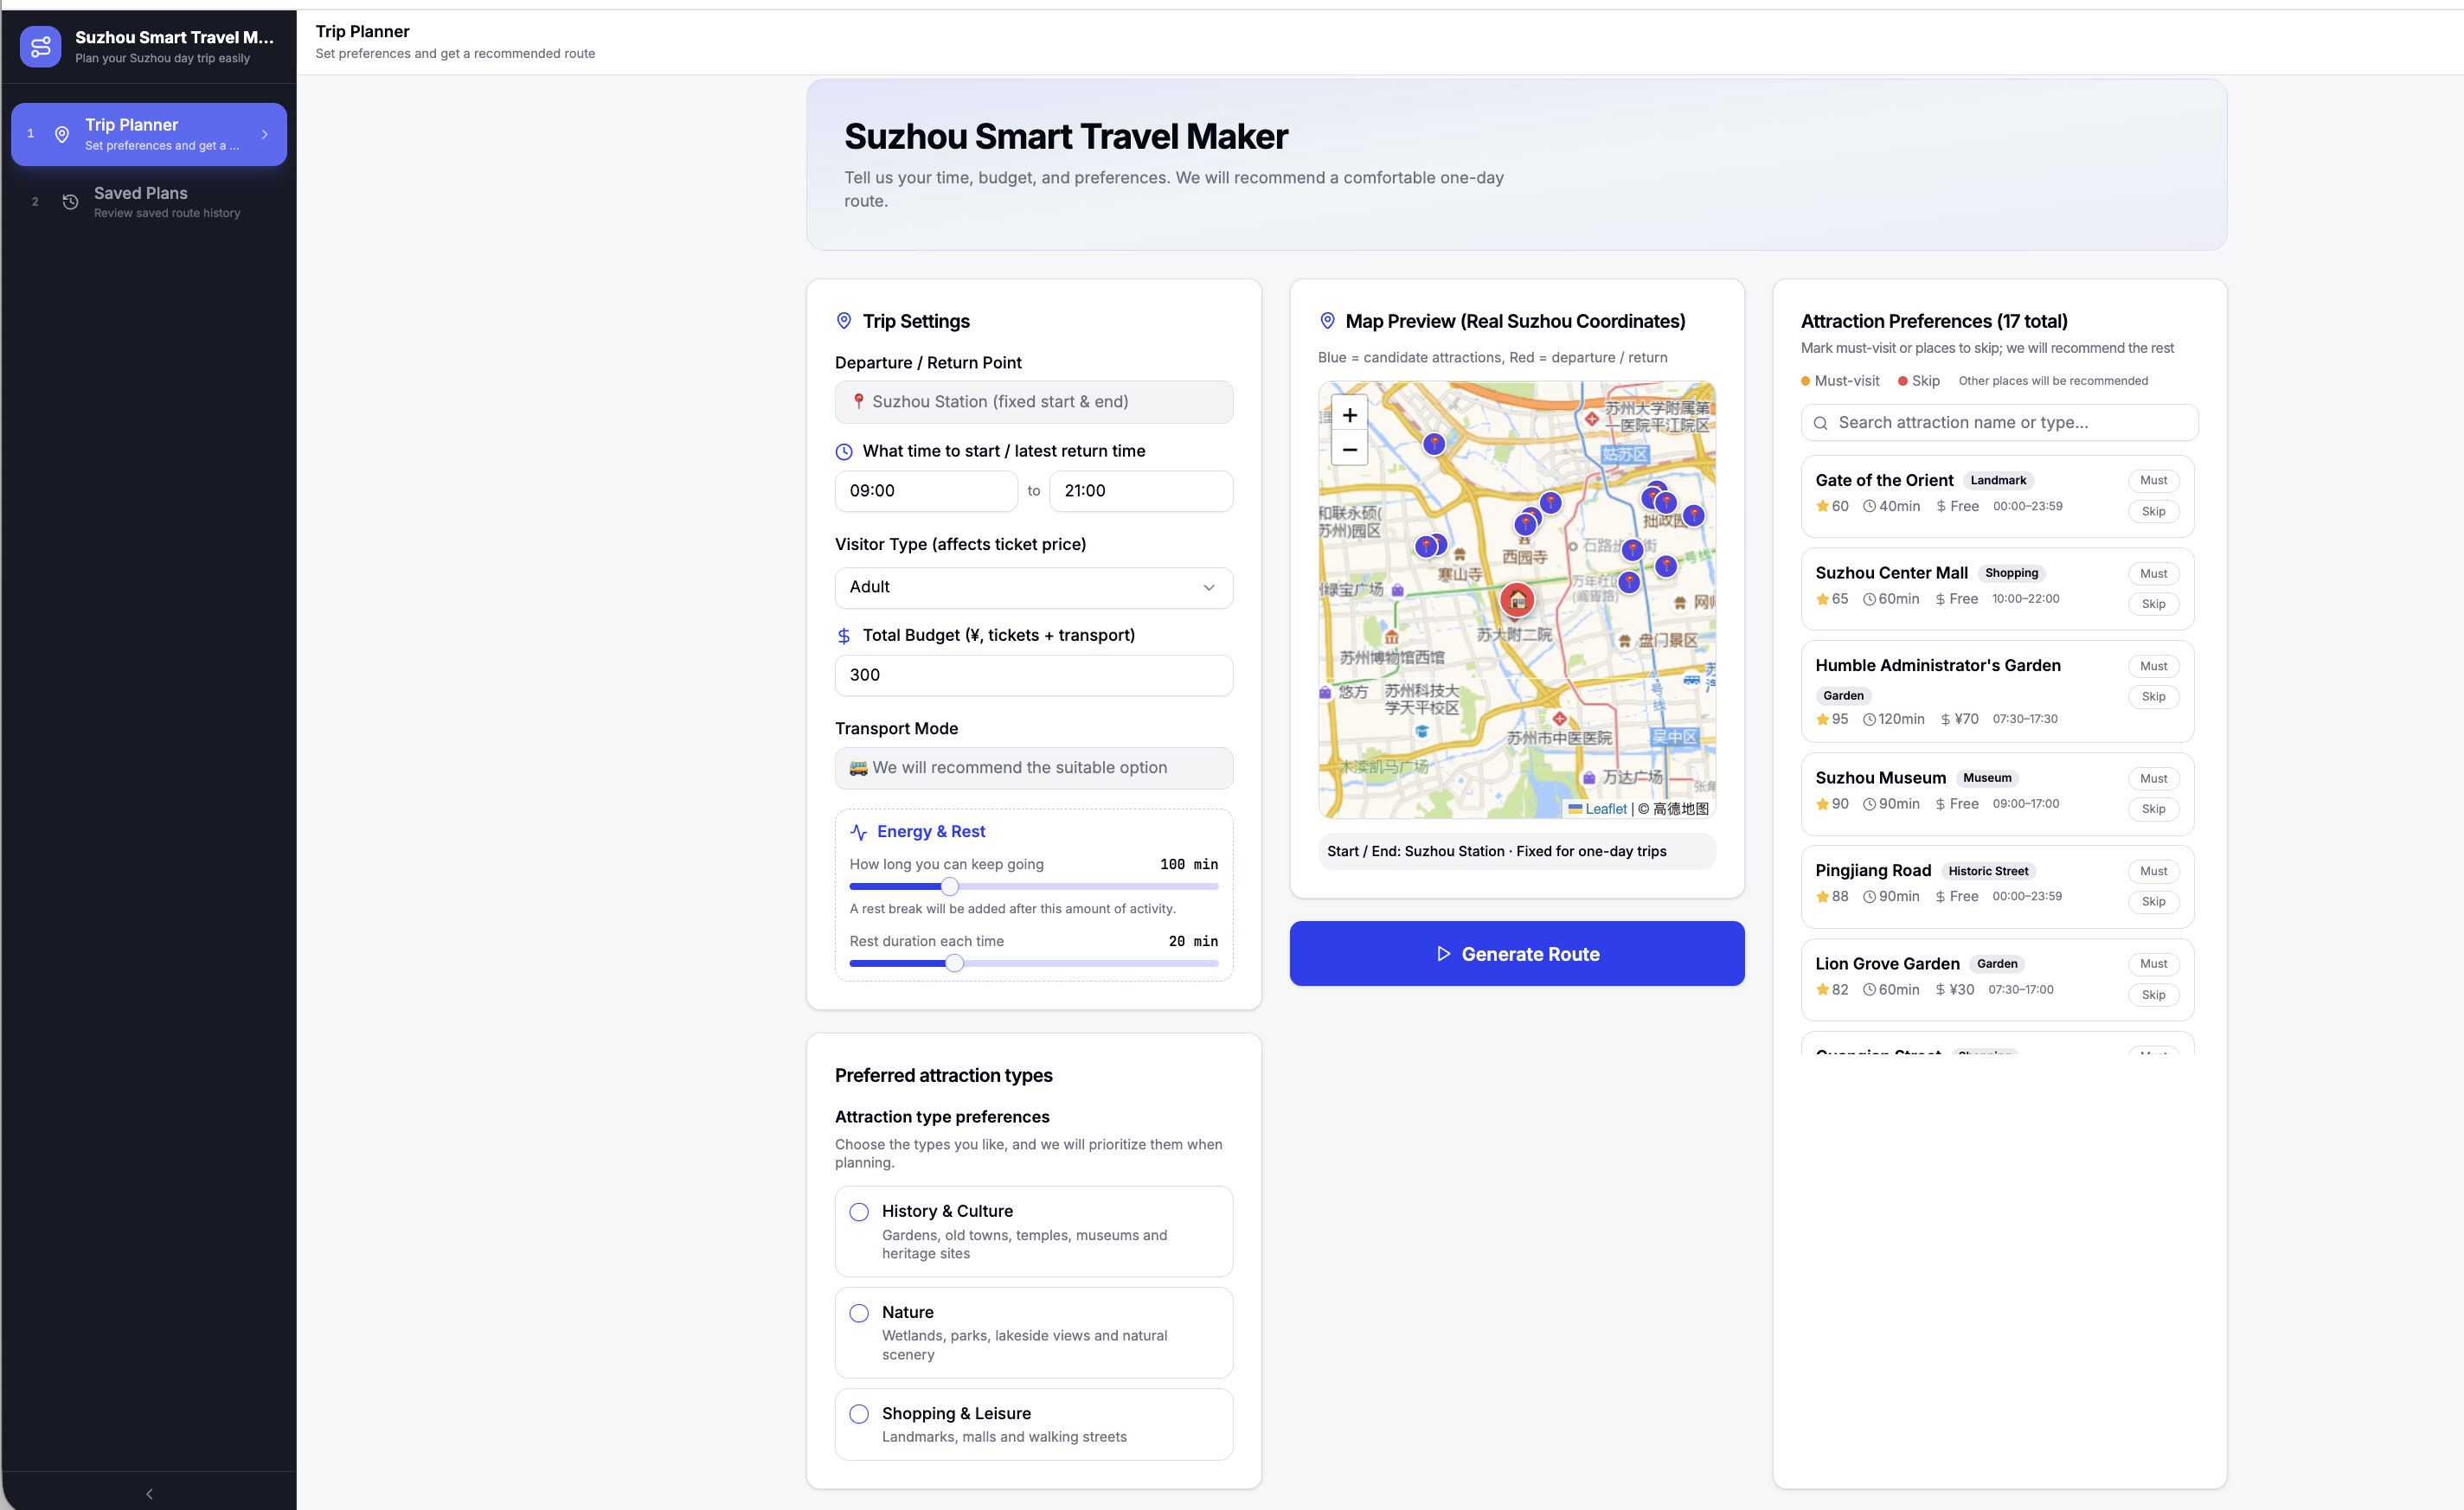This screenshot has height=1510, width=2464.
Task: Mark Suzhou Museum as Must
Action: [x=2153, y=778]
